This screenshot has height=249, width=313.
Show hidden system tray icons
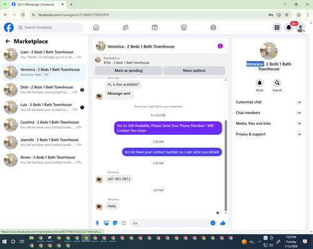tap(259, 242)
